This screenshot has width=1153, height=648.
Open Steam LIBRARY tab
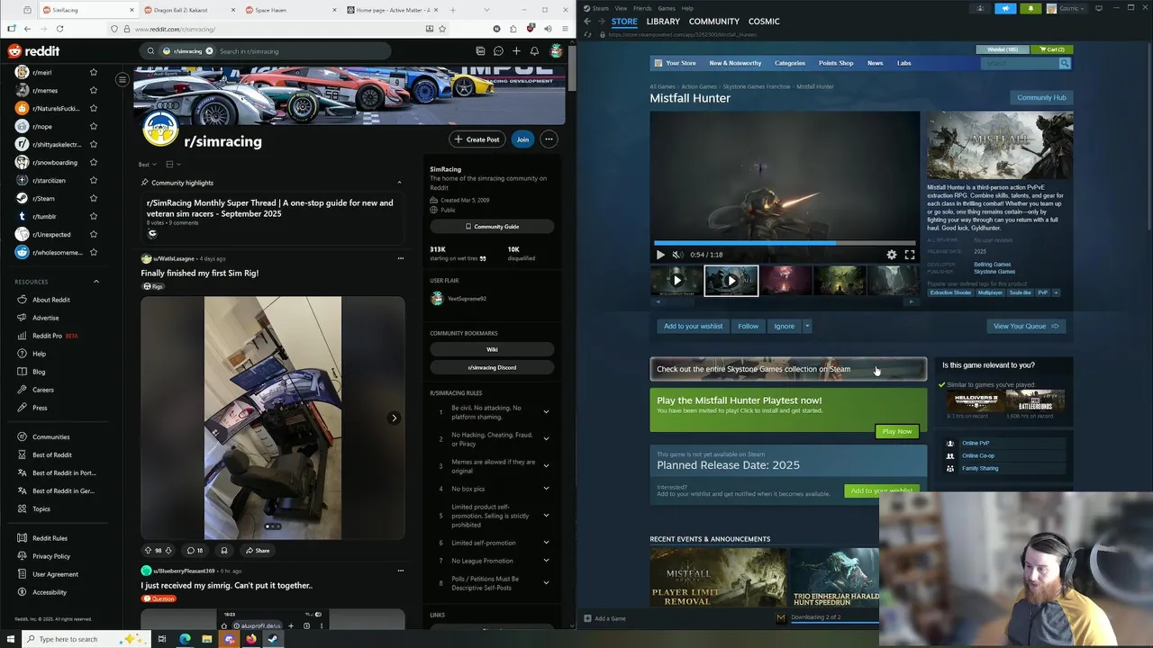pyautogui.click(x=663, y=22)
